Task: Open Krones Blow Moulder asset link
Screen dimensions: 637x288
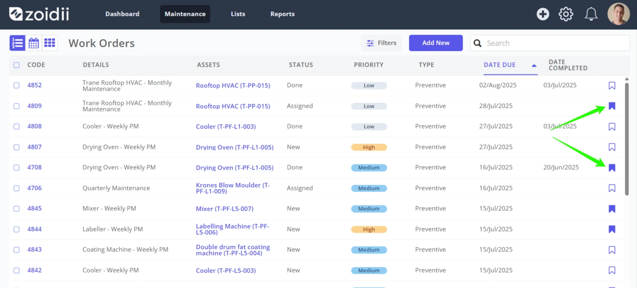Action: 233,188
